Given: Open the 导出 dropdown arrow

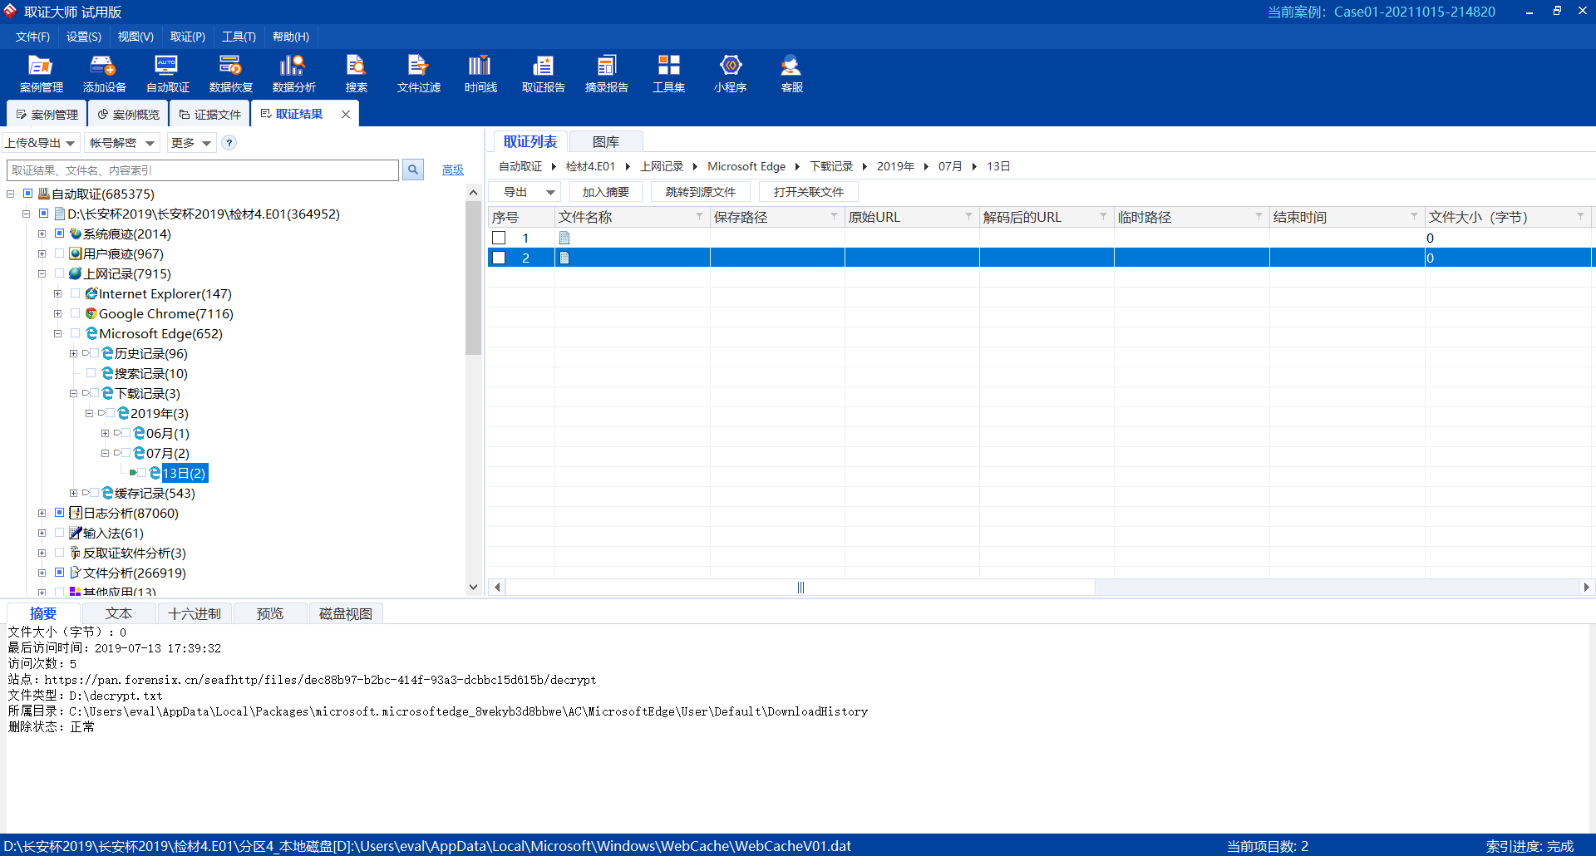Looking at the screenshot, I should pos(550,192).
